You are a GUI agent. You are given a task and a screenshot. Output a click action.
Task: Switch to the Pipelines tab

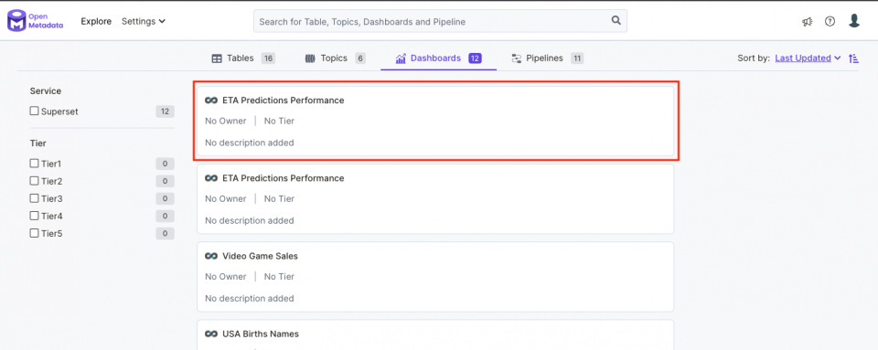coord(547,58)
